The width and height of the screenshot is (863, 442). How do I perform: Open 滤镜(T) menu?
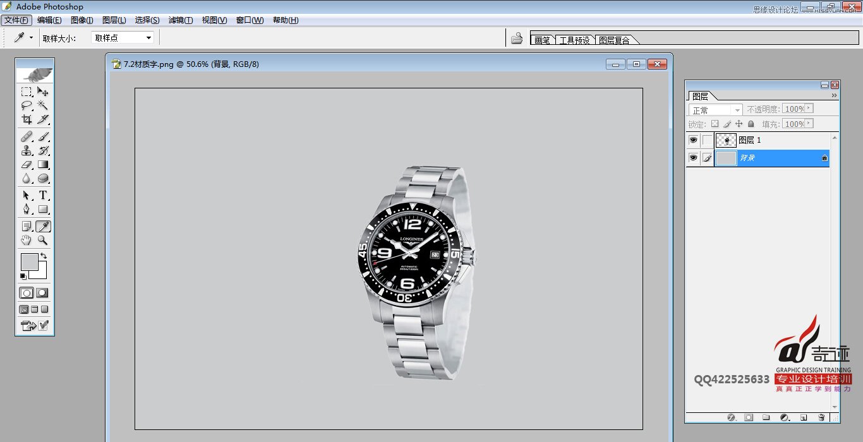181,20
